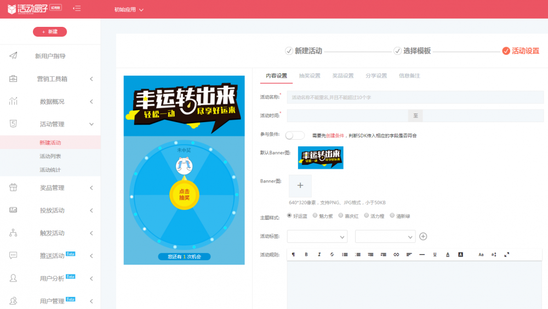Open the first 活动标签 dropdown

[317, 237]
